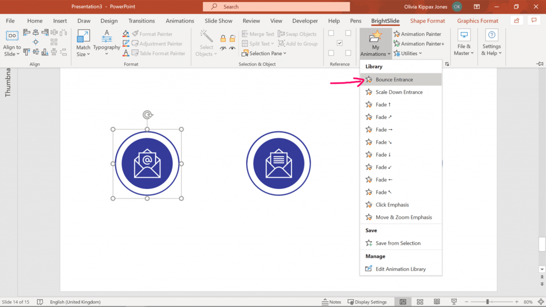Click the Search box in title bar
This screenshot has height=307, width=546.
tap(277, 6)
